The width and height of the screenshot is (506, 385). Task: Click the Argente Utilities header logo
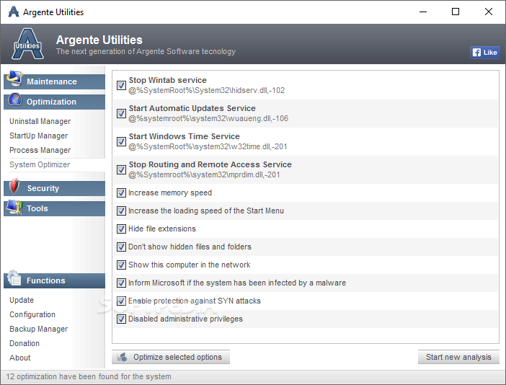pos(28,44)
